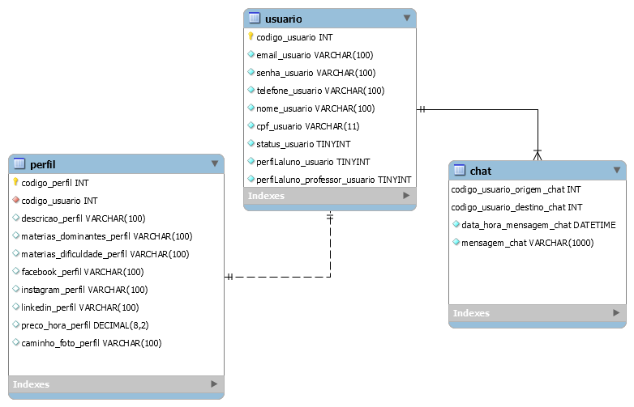Select the codigo_usuario_origem_chat column

(516, 189)
